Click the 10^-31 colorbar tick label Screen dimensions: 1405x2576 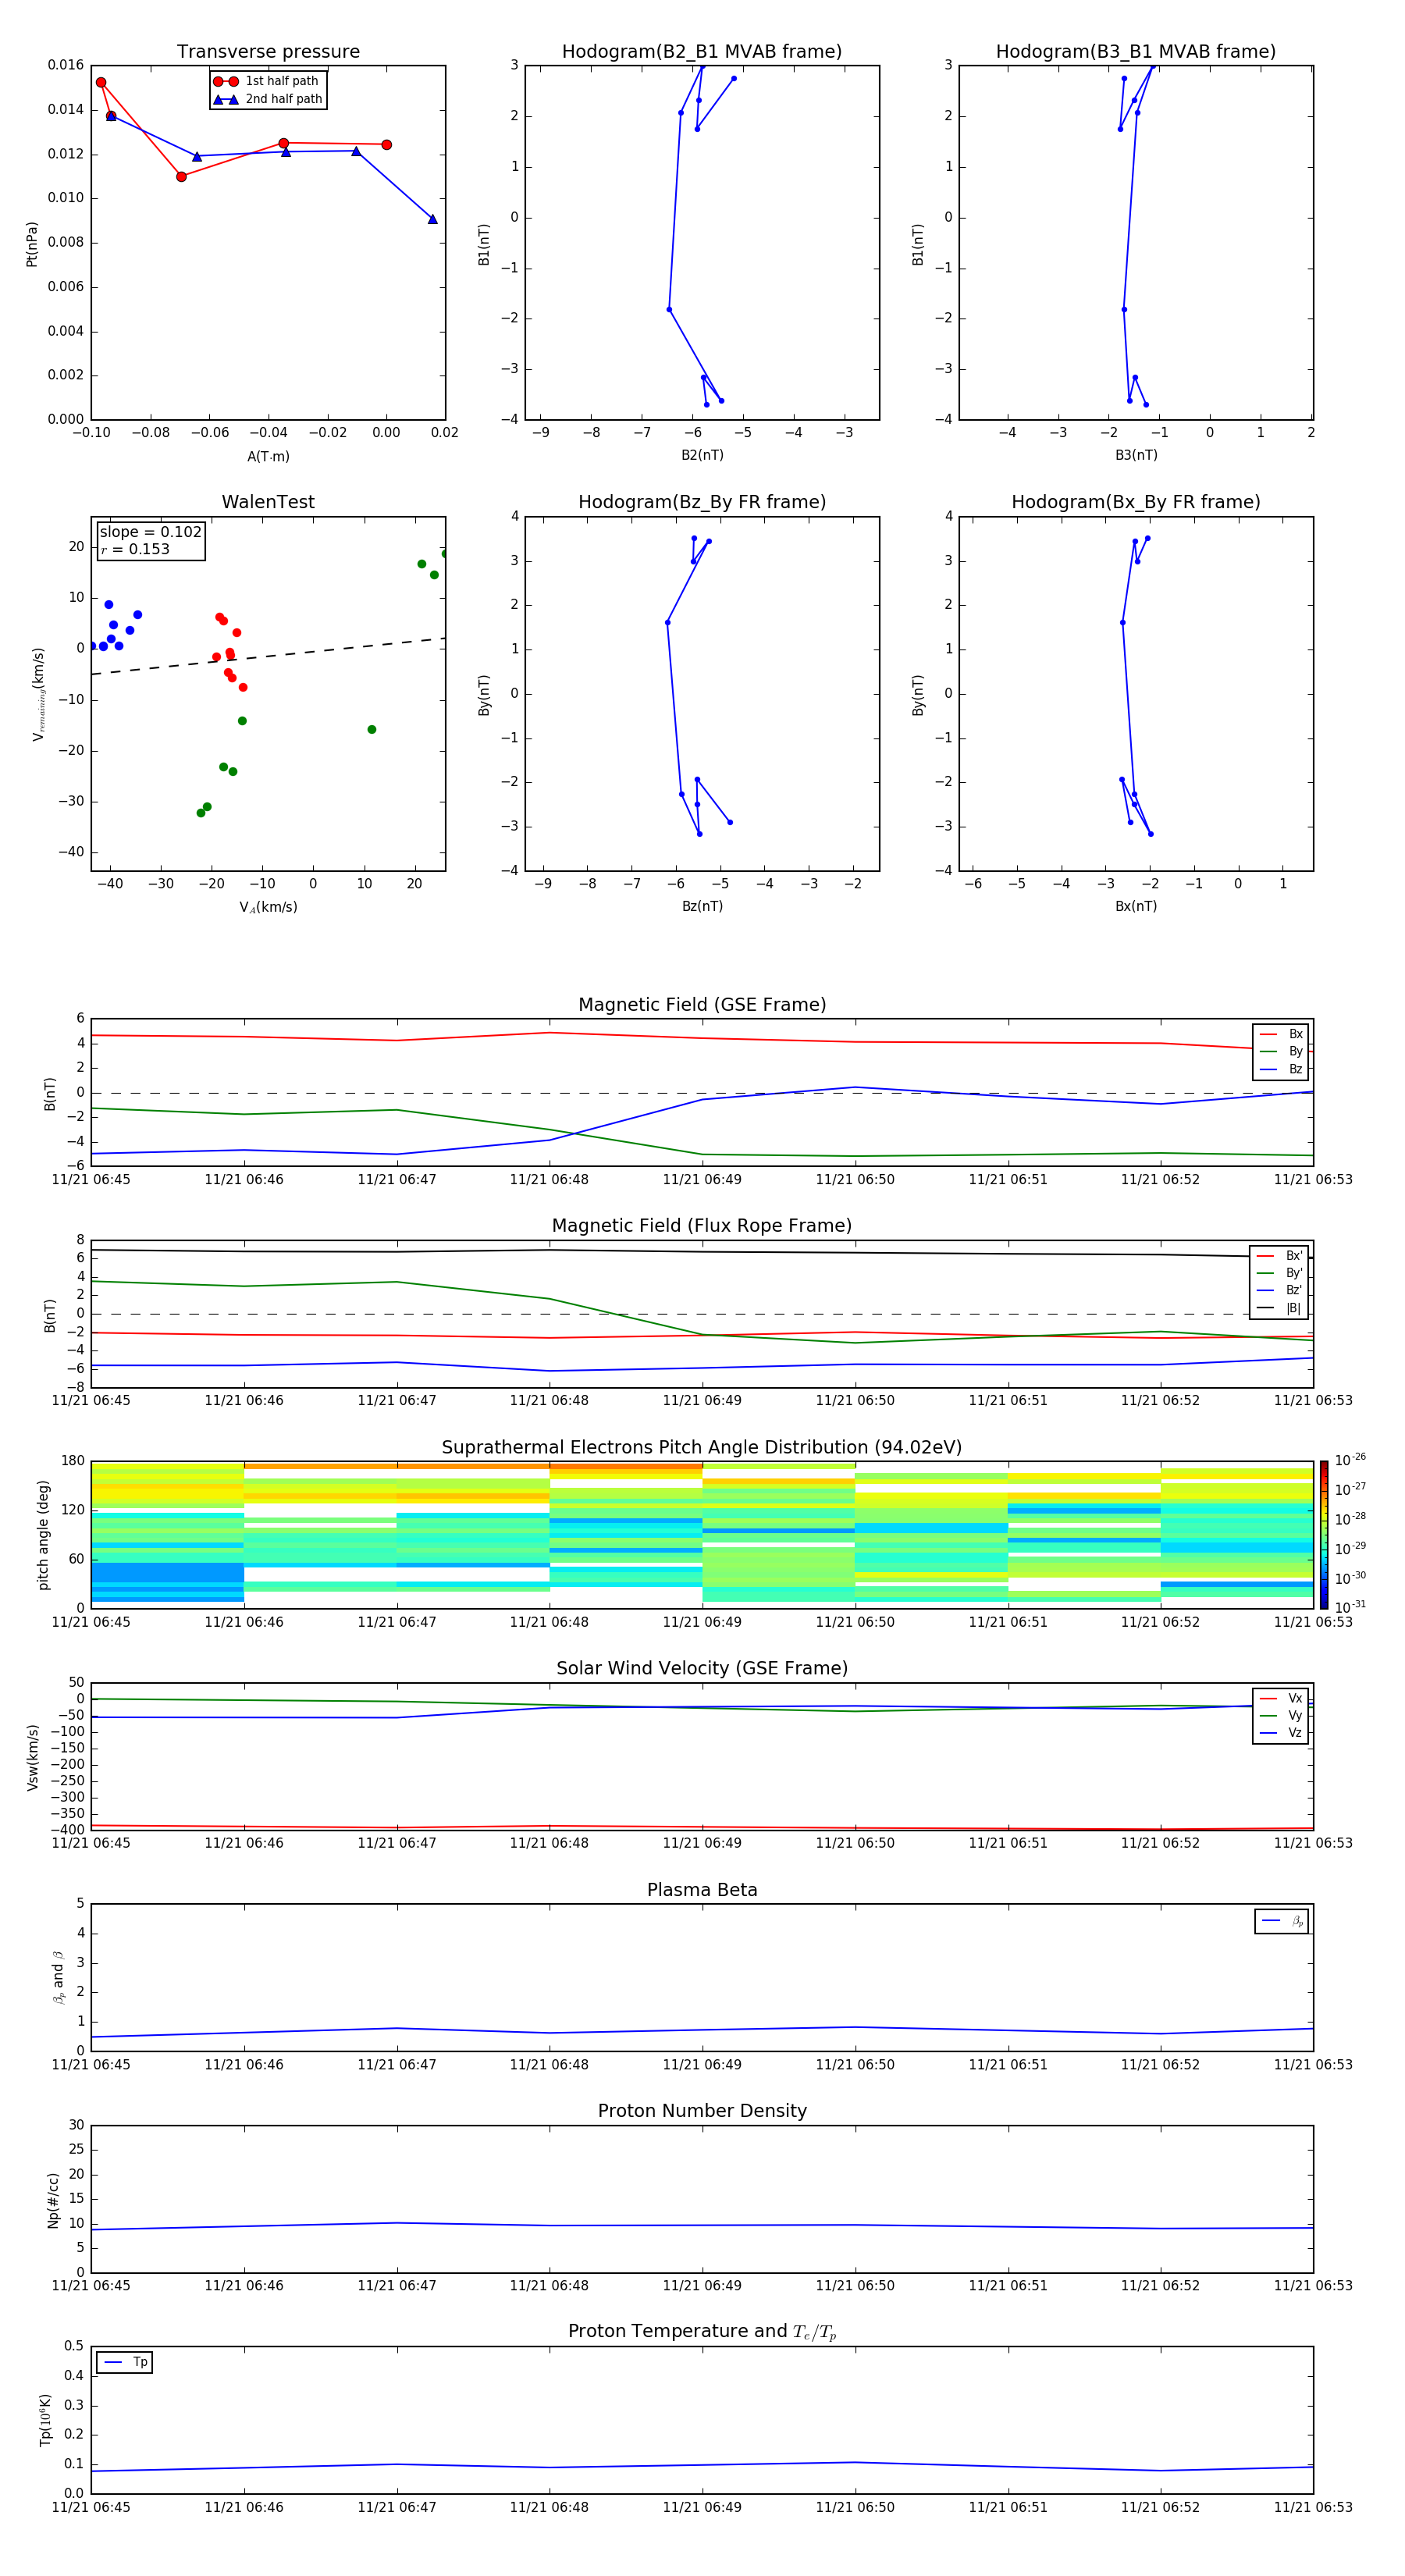1350,1607
